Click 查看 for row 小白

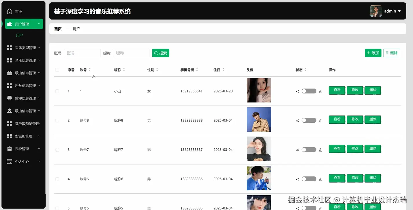click(x=337, y=90)
